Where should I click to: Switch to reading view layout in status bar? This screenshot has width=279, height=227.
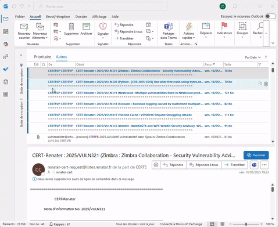click(223, 224)
